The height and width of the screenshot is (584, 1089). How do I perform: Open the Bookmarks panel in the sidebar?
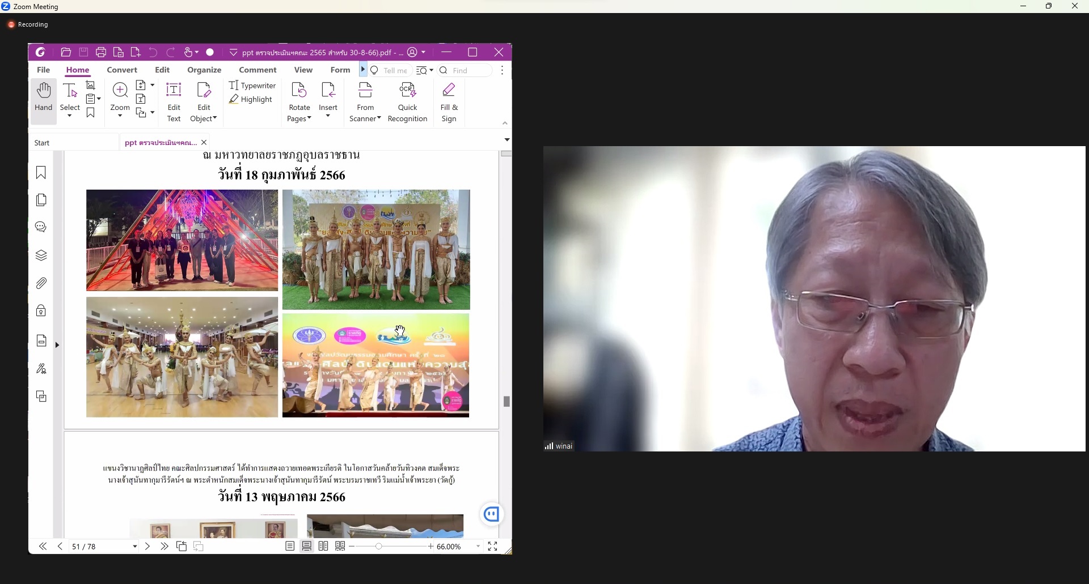point(41,173)
